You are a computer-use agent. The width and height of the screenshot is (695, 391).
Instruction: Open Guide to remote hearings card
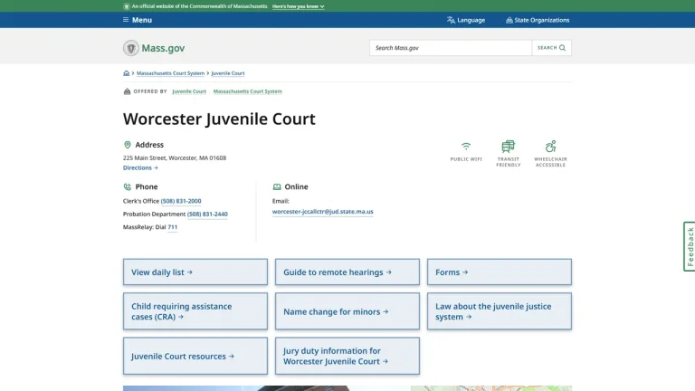click(x=347, y=272)
